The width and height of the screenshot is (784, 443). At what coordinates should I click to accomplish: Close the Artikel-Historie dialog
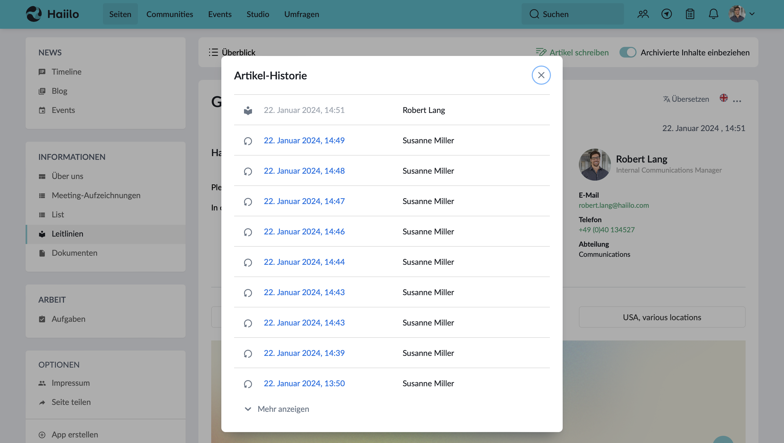click(x=541, y=75)
